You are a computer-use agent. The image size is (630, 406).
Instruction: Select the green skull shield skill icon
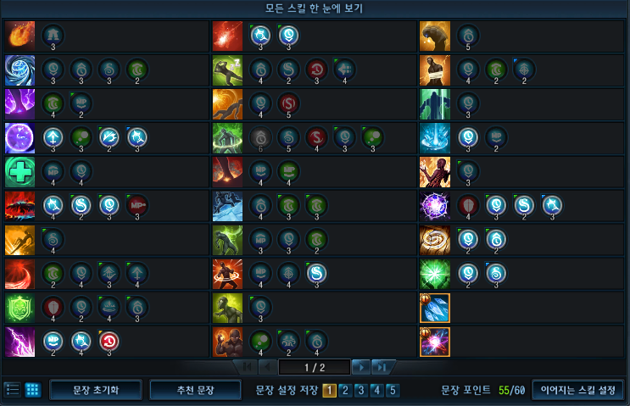20,308
